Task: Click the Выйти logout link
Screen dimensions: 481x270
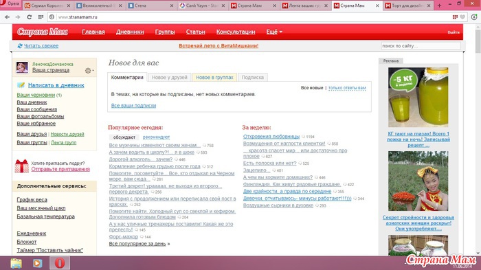Action: [454, 32]
